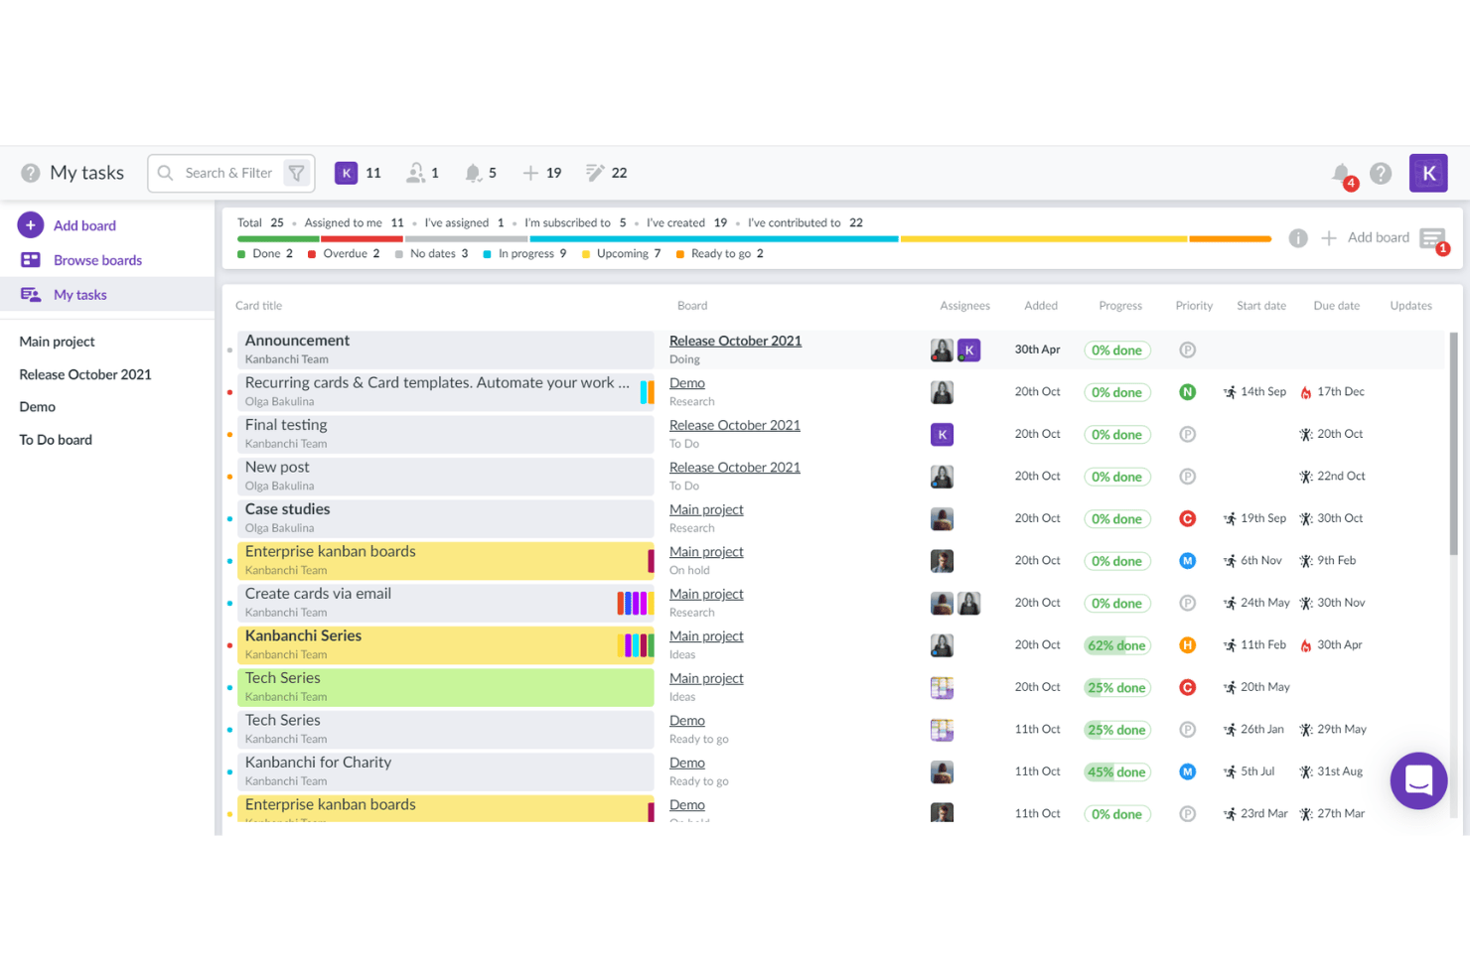Click the help icon beside My tasks title
This screenshot has height=980, width=1470.
tap(31, 173)
